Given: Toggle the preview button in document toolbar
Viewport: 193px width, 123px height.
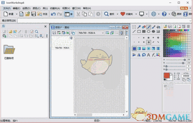Looking at the screenshot, I should pyautogui.click(x=121, y=33).
